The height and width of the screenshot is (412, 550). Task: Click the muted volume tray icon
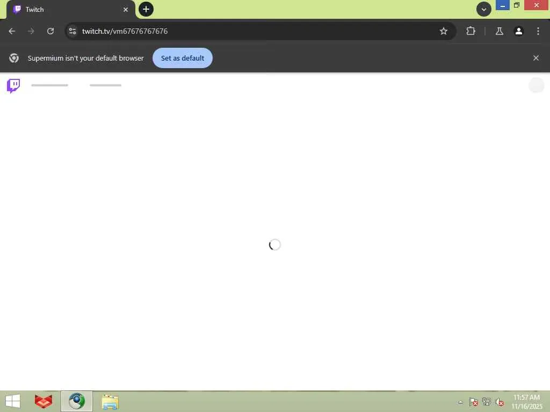(500, 402)
